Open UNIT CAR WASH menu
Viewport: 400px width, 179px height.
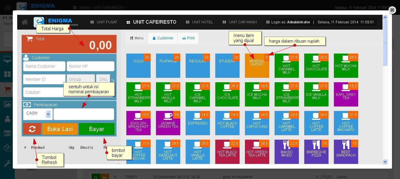pyautogui.click(x=240, y=22)
